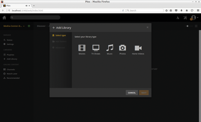Adjust the thumbnail size slider
This screenshot has height=122, width=201.
coord(187,26)
